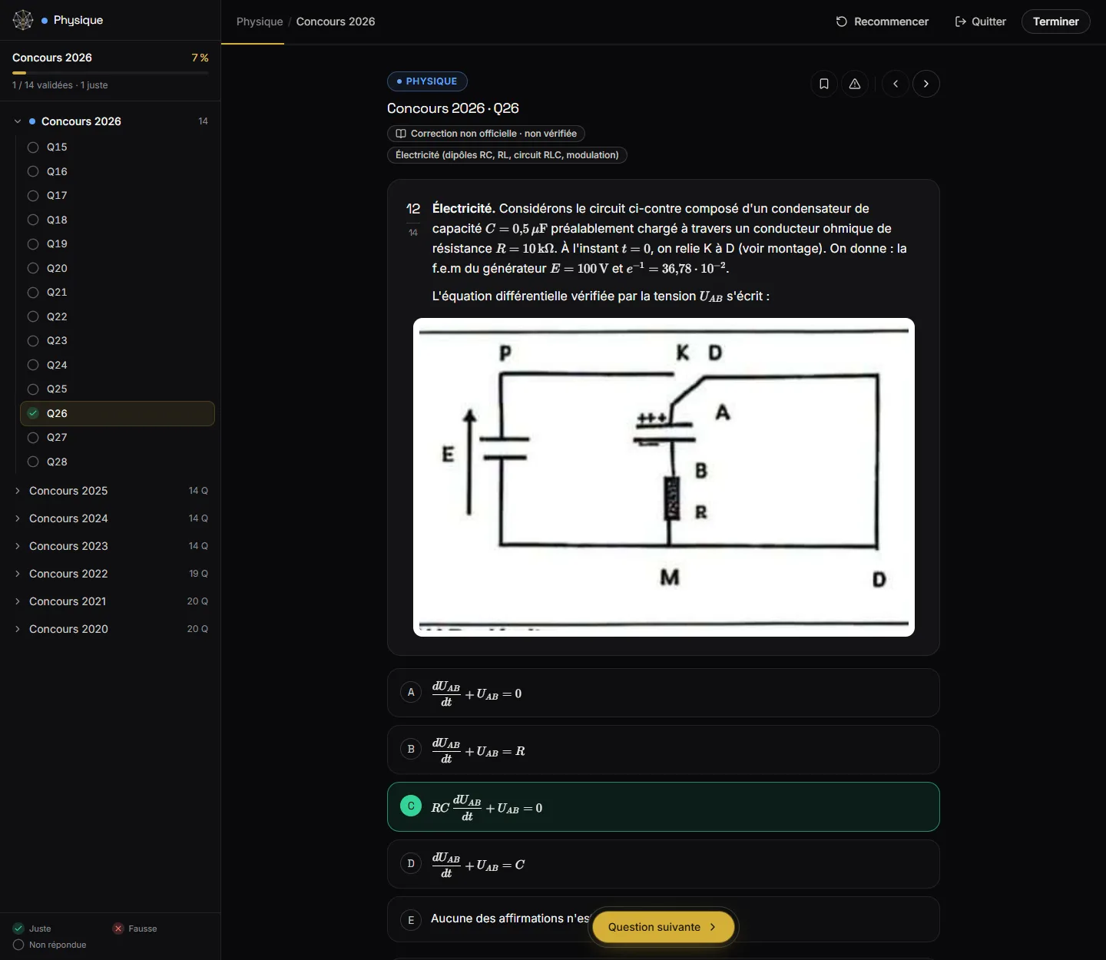Choose answer D, equation equal to C
Screen dimensions: 1106x960
click(664, 864)
